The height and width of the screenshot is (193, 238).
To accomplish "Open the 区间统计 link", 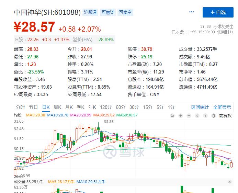I will click(x=200, y=107).
